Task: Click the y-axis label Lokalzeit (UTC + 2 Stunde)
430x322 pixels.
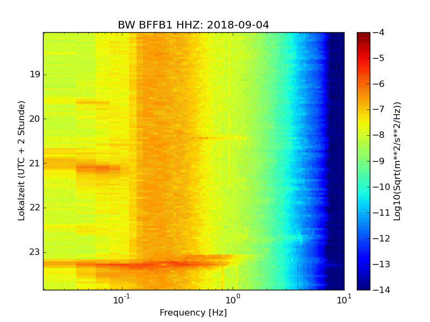Action: tap(21, 160)
